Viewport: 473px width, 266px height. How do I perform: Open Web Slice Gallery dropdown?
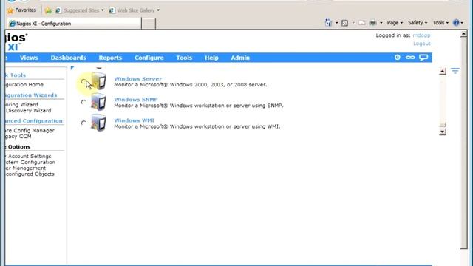(135, 10)
